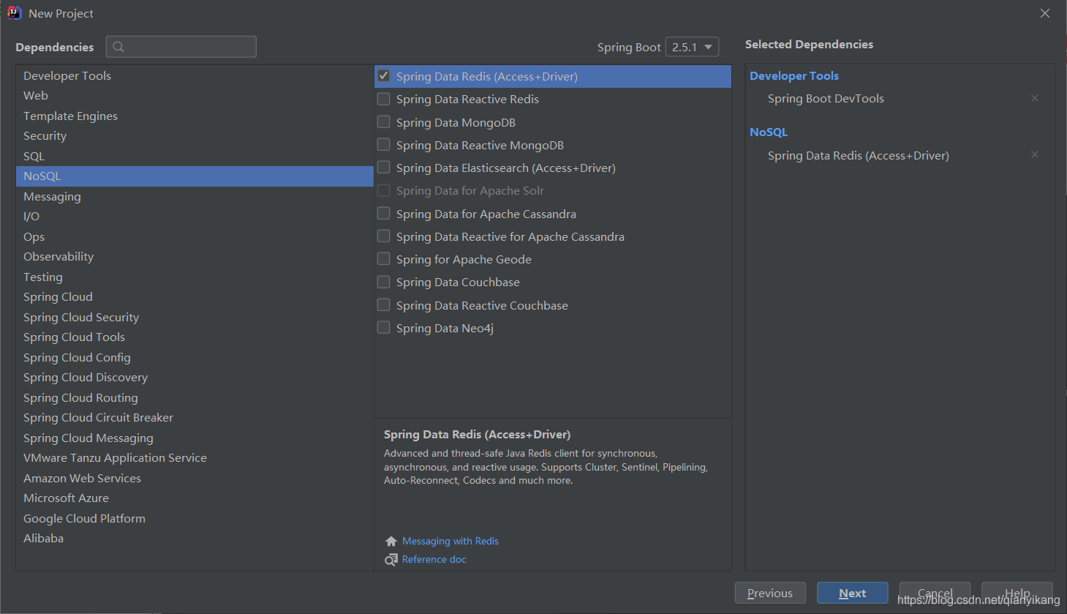Tick Spring Data Reactive for Apache Cassandra
1067x614 pixels.
tap(383, 236)
